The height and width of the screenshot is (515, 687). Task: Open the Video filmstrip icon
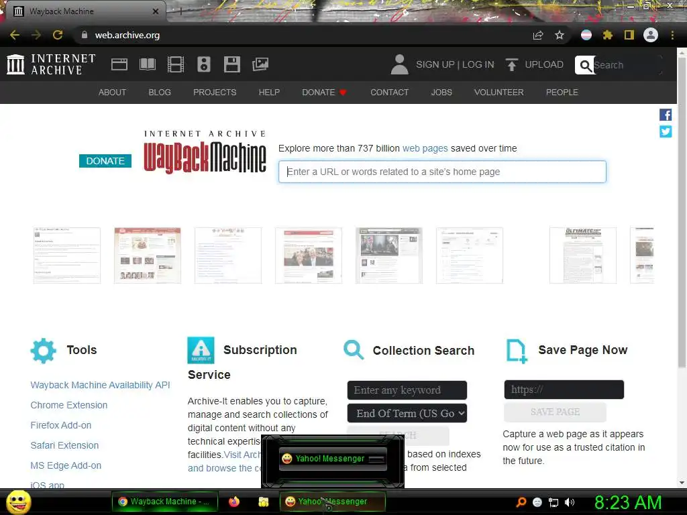176,64
